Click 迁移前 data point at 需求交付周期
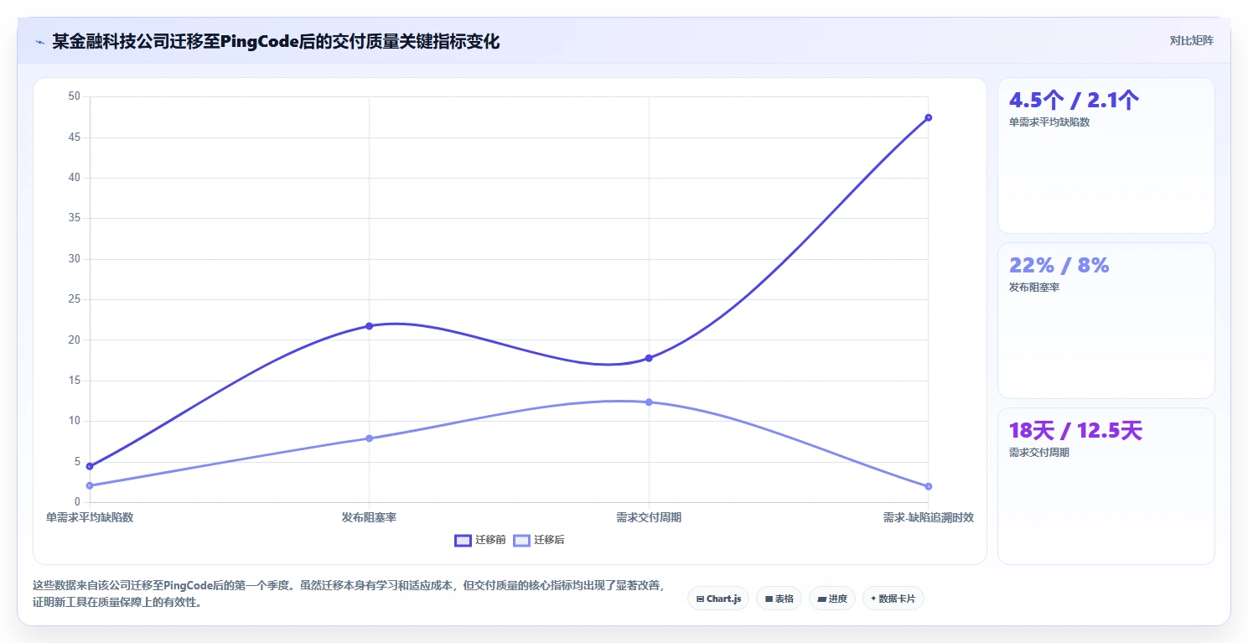 point(649,358)
